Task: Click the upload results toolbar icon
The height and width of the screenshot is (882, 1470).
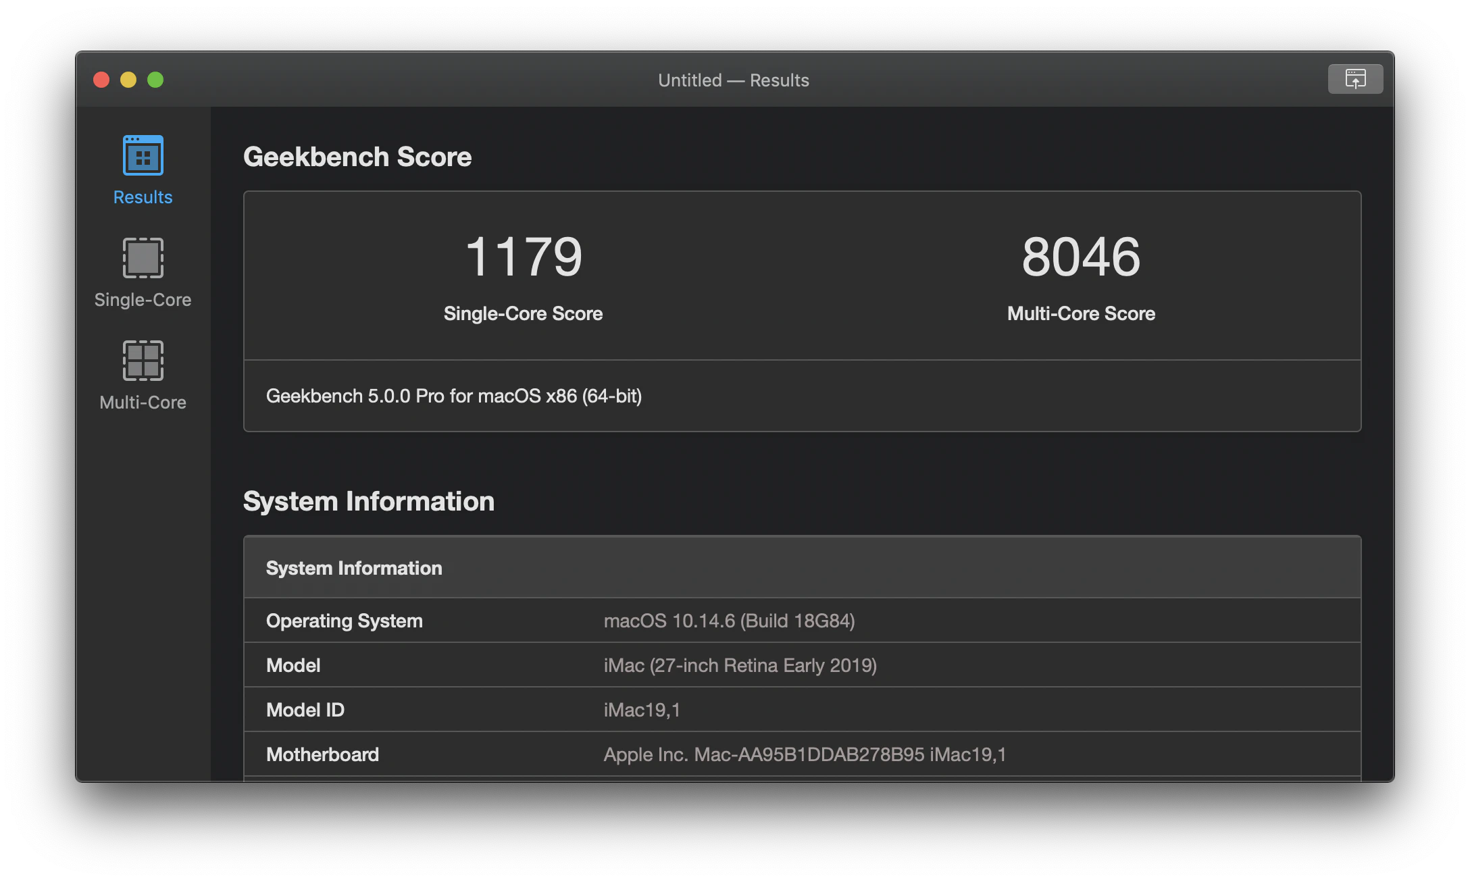Action: pyautogui.click(x=1354, y=79)
